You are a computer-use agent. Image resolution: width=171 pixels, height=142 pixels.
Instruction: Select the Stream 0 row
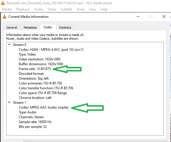(x=20, y=45)
